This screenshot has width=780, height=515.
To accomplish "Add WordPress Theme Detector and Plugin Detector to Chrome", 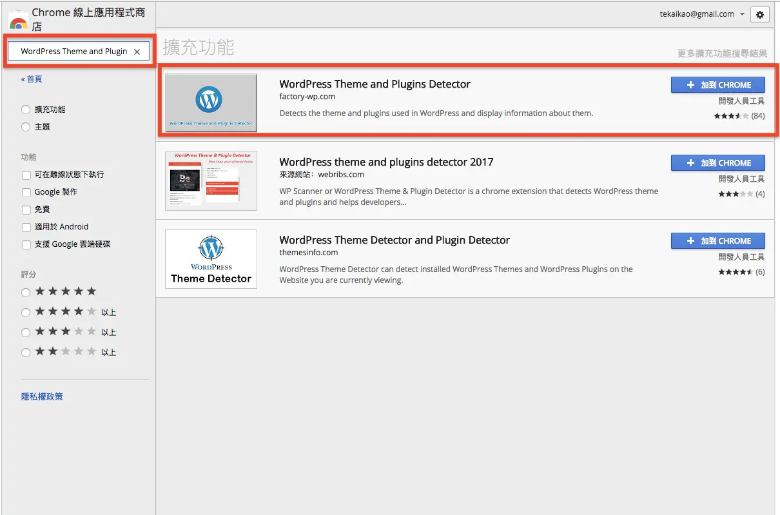I will [x=718, y=241].
